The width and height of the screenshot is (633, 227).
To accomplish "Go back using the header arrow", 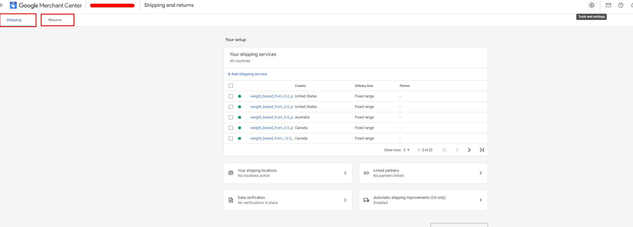I will [2, 5].
